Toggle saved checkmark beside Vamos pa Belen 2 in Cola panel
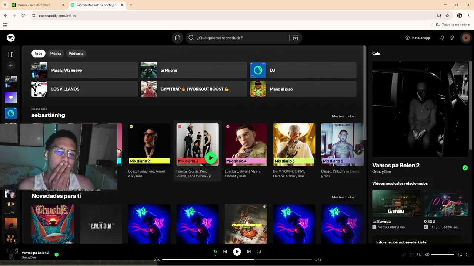This screenshot has width=474, height=266. (465, 168)
